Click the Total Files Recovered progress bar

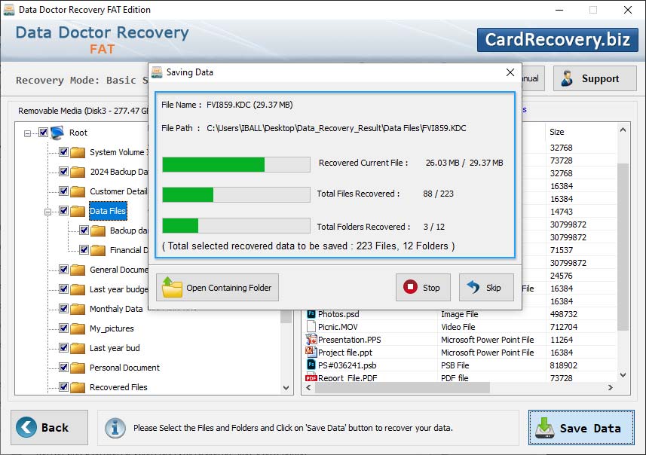[x=237, y=194]
